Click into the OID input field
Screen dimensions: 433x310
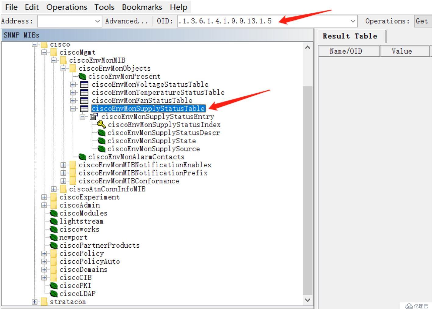pyautogui.click(x=263, y=21)
